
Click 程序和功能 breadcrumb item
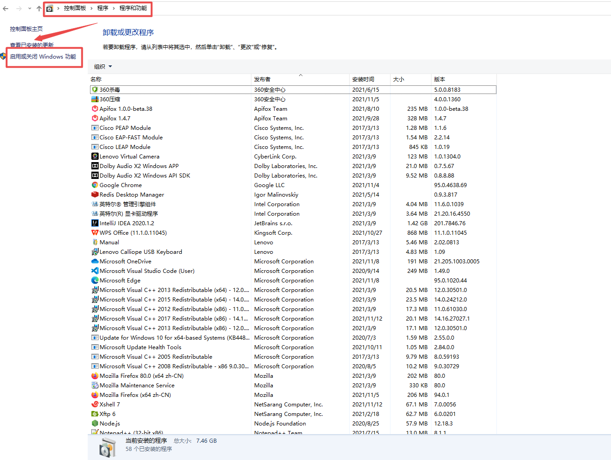click(x=133, y=8)
